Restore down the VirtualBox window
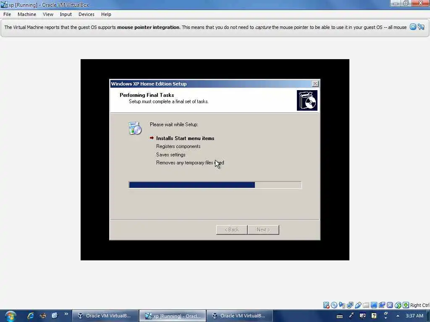This screenshot has height=322, width=430. (406, 3)
